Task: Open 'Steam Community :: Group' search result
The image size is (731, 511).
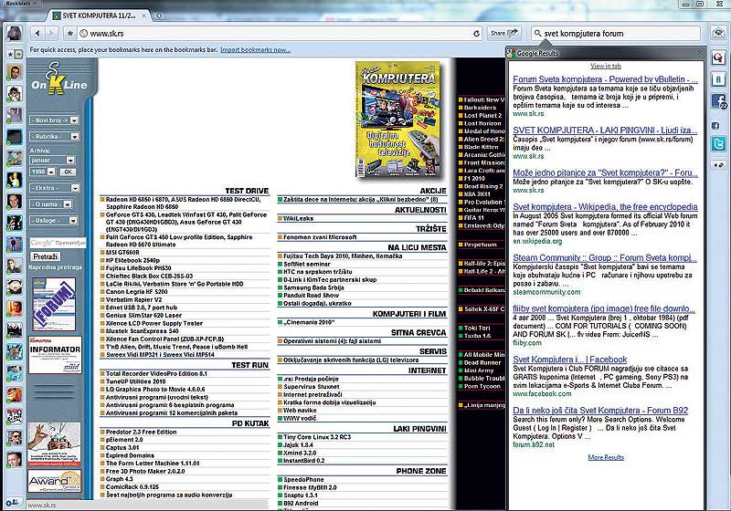Action: [605, 258]
